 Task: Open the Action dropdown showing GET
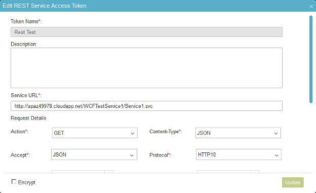[x=95, y=133]
